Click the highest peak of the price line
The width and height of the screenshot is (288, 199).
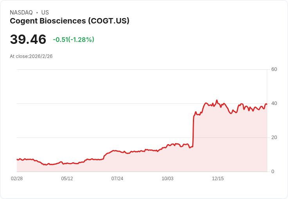click(217, 100)
